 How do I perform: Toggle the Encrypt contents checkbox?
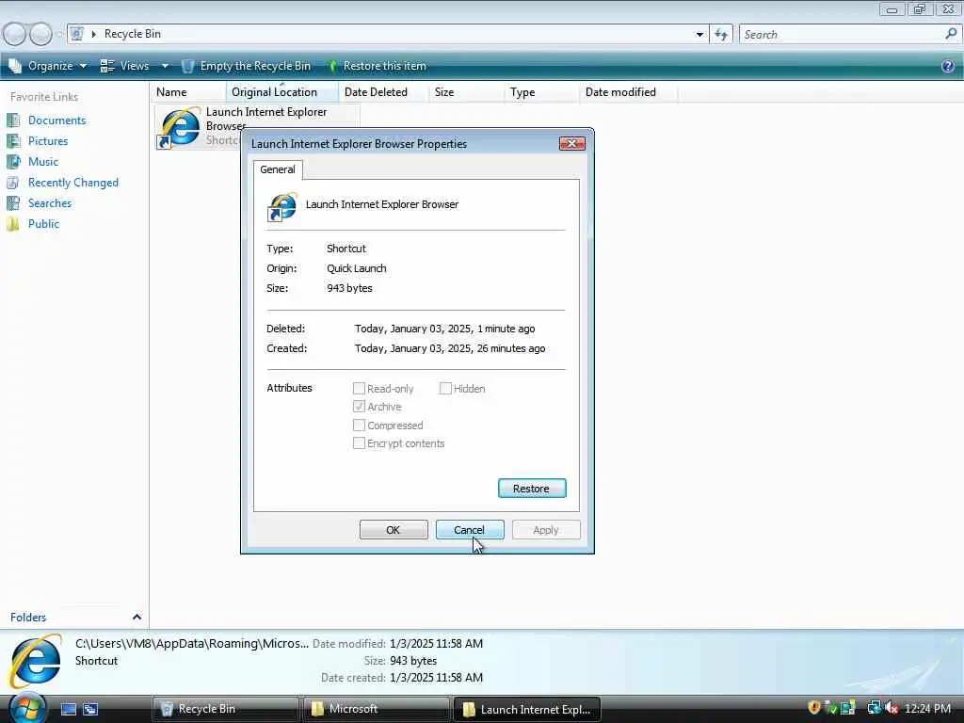(359, 443)
